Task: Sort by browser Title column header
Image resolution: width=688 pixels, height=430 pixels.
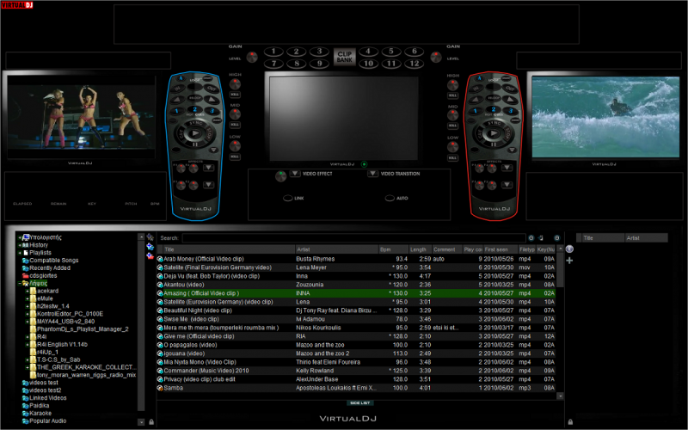Action: coord(229,249)
